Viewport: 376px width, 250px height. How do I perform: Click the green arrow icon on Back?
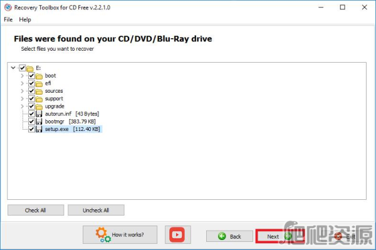click(222, 236)
